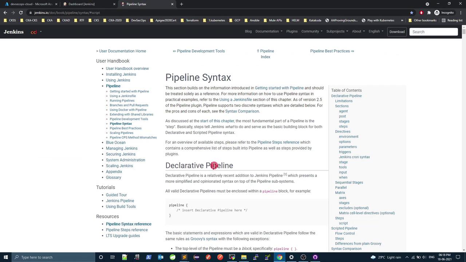
Task: Open Task View on the taskbar
Action: tap(112, 257)
